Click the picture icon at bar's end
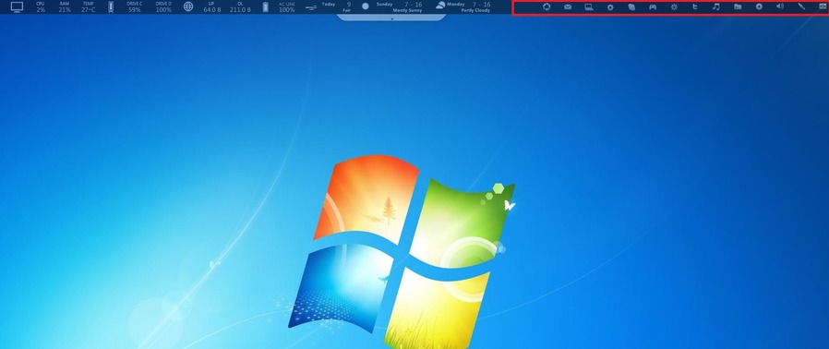This screenshot has width=829, height=349. [823, 6]
